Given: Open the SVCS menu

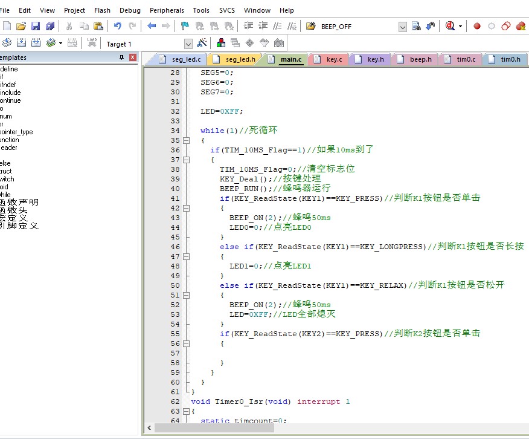Looking at the screenshot, I should tap(227, 10).
